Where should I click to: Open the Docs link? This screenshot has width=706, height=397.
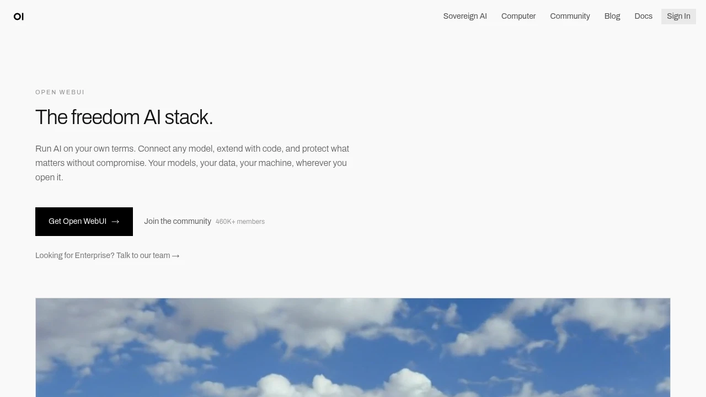tap(643, 16)
